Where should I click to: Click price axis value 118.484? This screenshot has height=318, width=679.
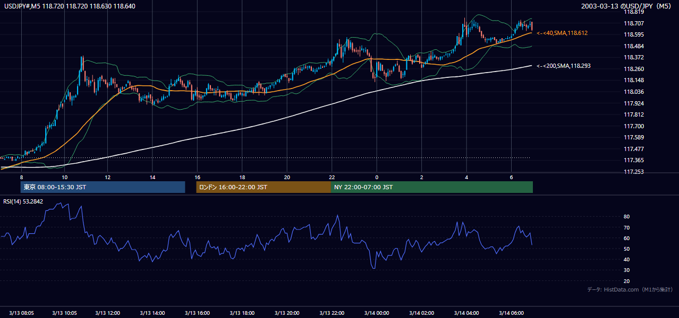(x=633, y=46)
